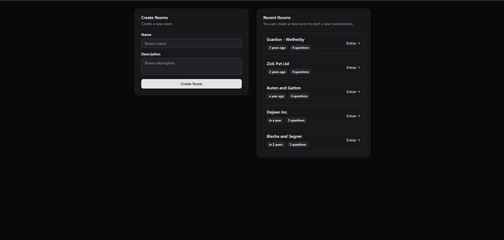Open the Auten and Gatton room via Entrar
The image size is (504, 240).
point(353,92)
